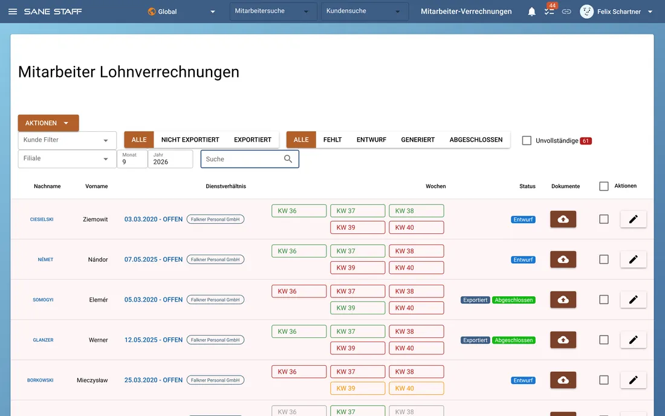The image size is (665, 416).
Task: Focus the Suche search field
Action: point(250,159)
